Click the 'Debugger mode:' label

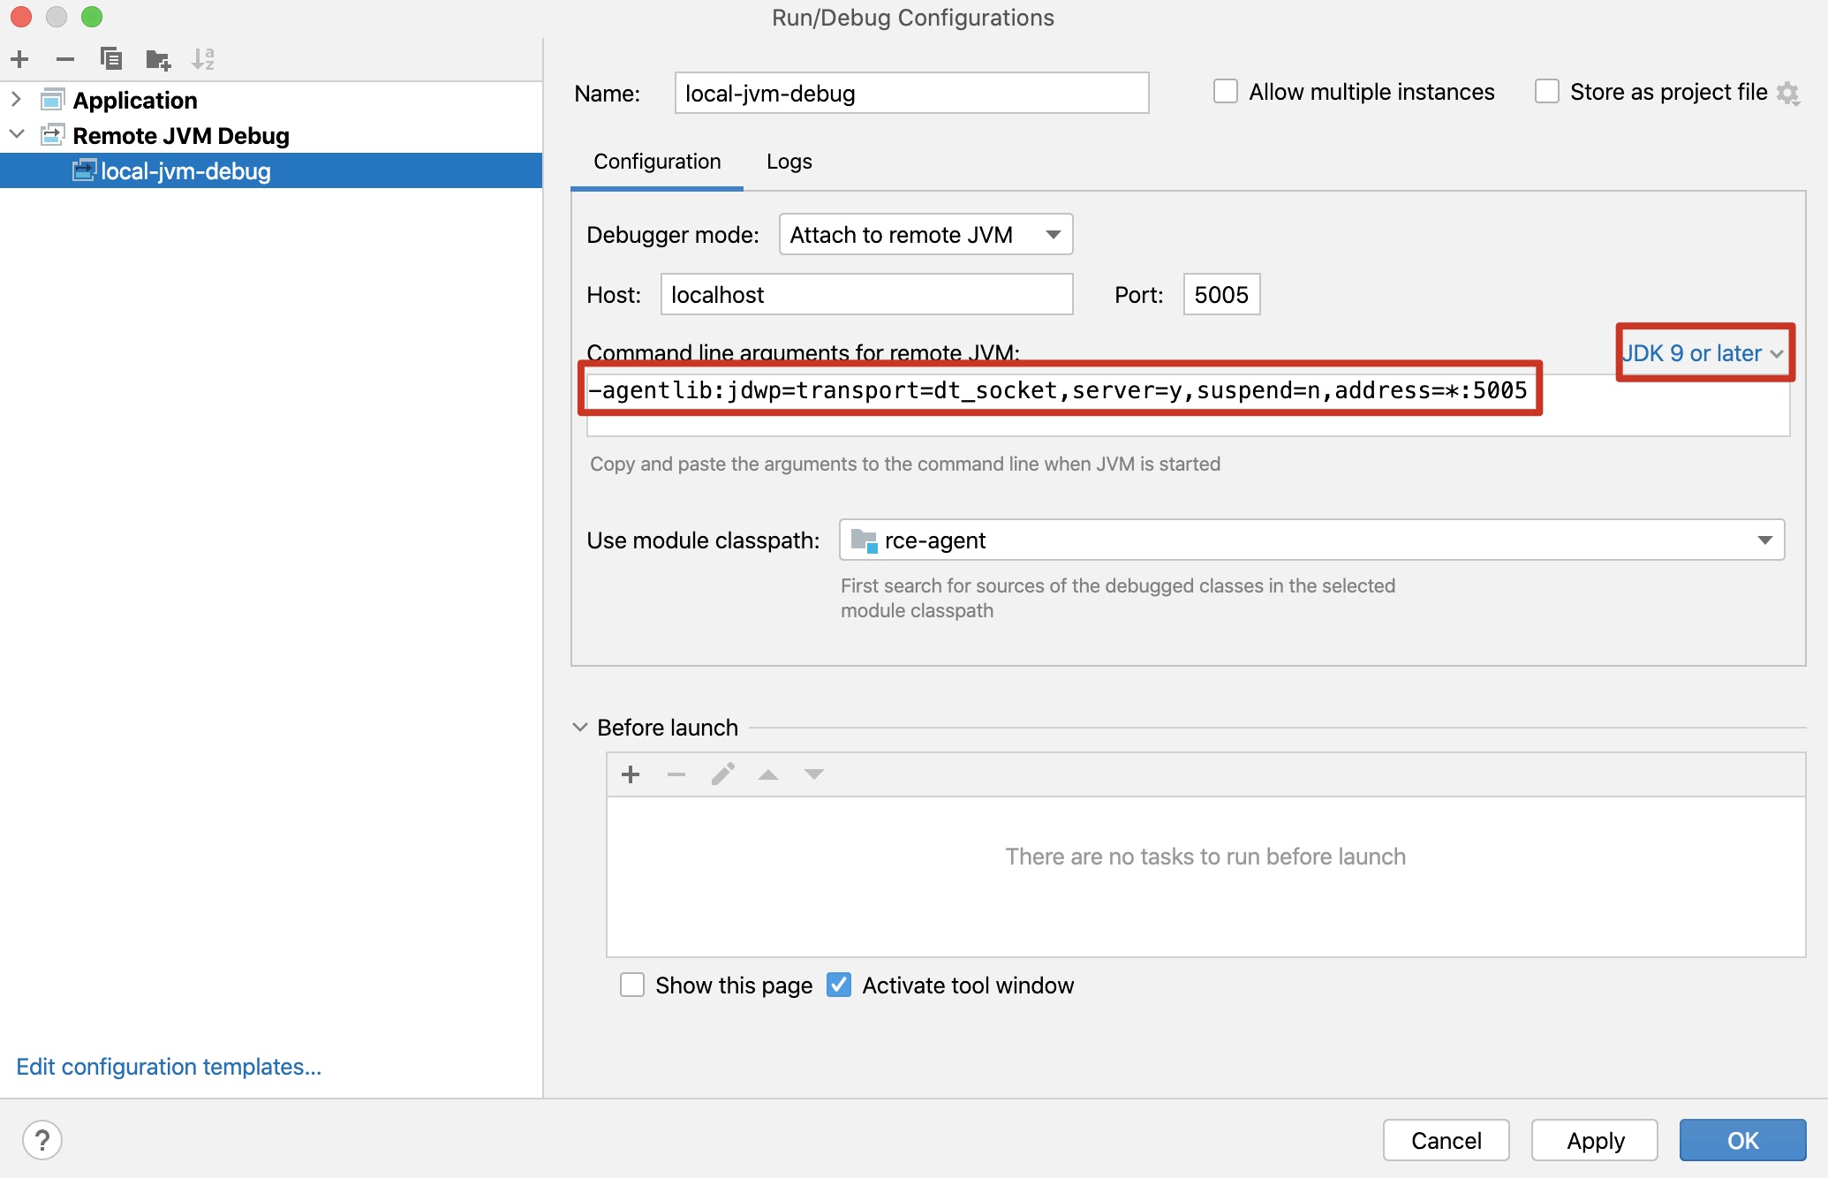tap(673, 235)
